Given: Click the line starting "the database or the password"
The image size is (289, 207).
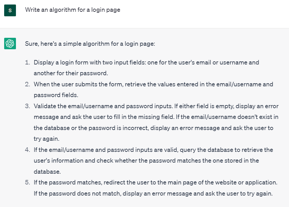Looking at the screenshot, I should (153, 128).
